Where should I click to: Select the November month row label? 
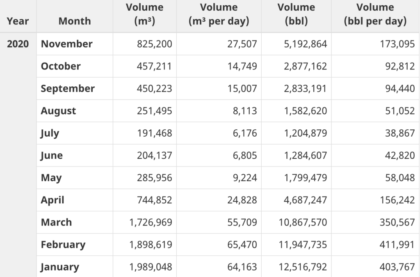click(67, 44)
